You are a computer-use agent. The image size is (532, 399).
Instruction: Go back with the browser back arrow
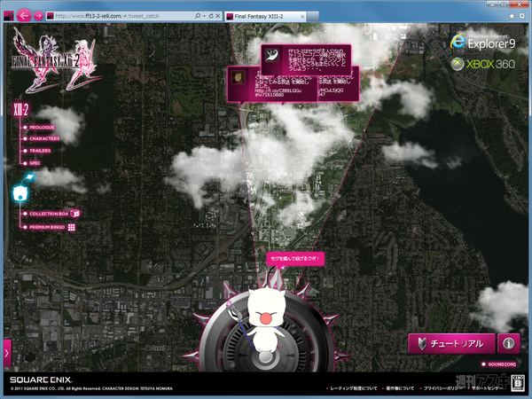pyautogui.click(x=24, y=16)
